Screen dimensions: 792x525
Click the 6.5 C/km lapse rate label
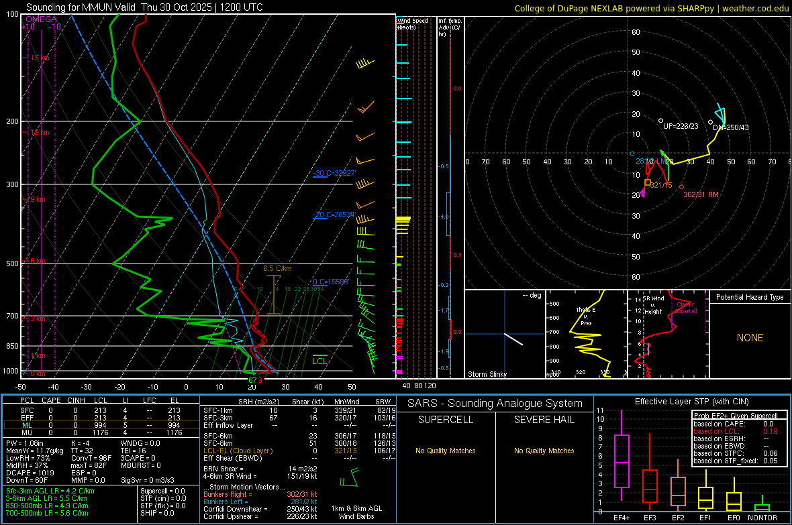[277, 268]
